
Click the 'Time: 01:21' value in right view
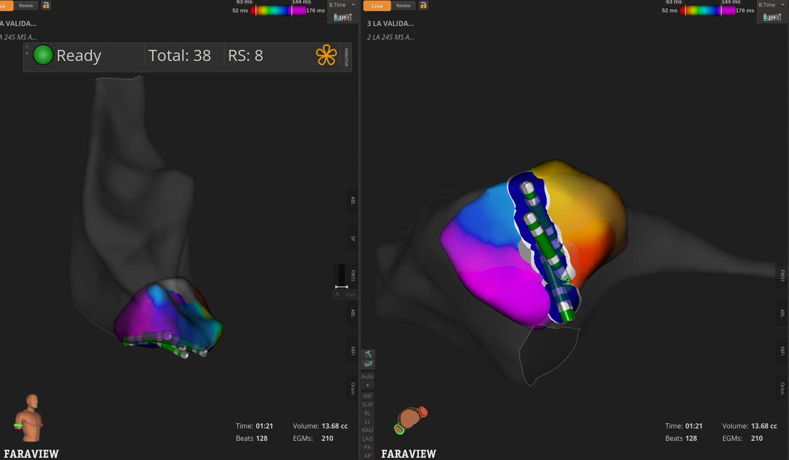pos(684,426)
